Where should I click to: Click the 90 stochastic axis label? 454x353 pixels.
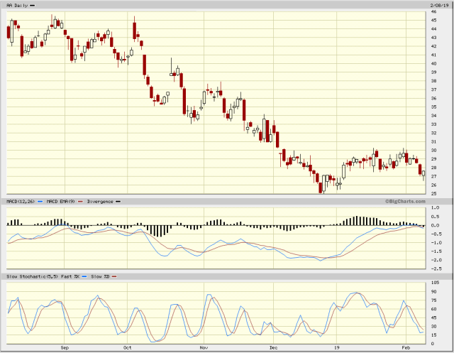coord(433,291)
